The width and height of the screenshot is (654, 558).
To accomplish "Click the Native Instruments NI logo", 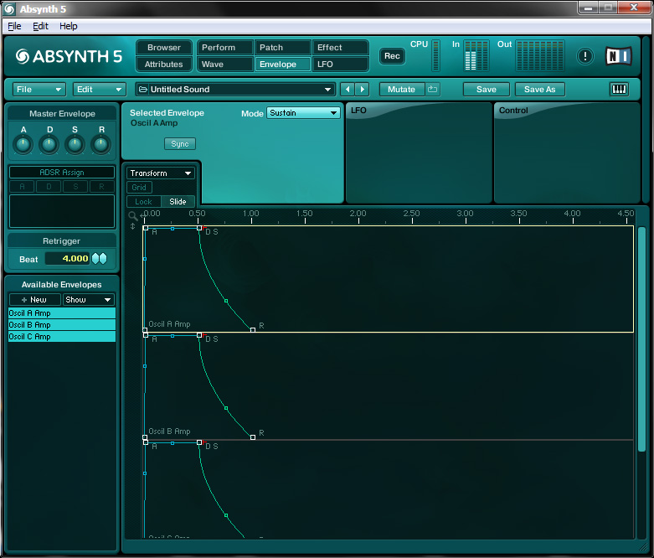I will [x=619, y=56].
